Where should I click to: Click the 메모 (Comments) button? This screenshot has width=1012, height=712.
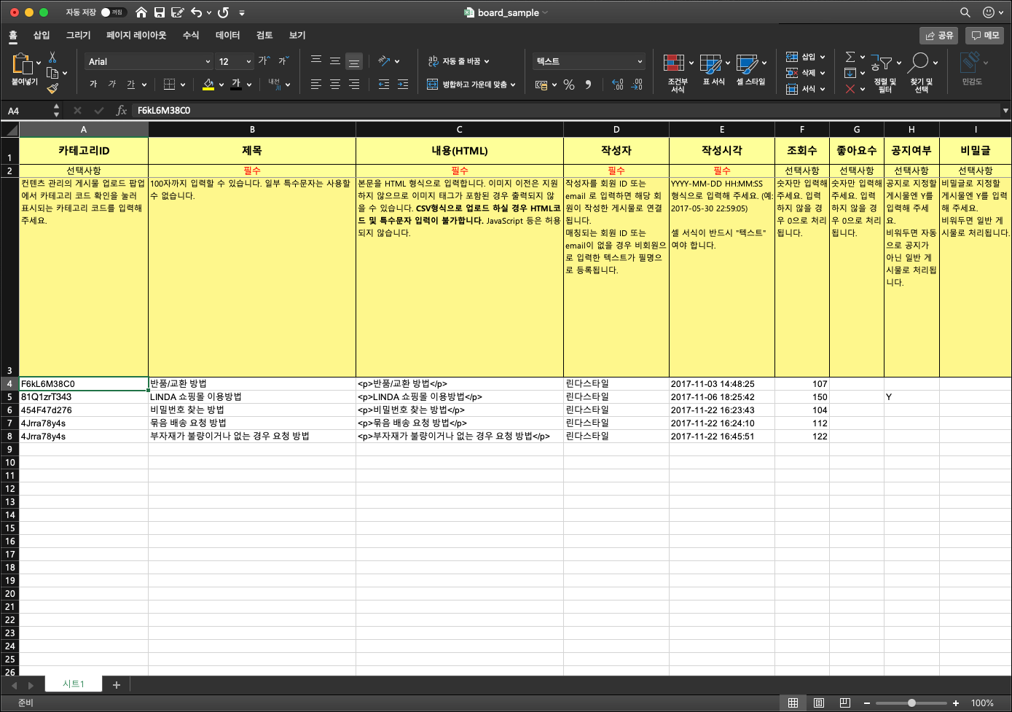point(984,35)
